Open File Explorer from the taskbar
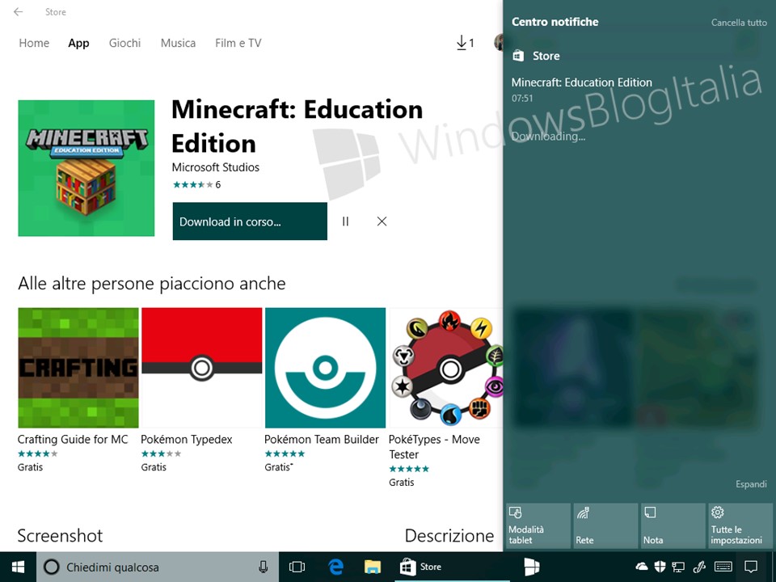Viewport: 776px width, 582px height. [x=373, y=567]
